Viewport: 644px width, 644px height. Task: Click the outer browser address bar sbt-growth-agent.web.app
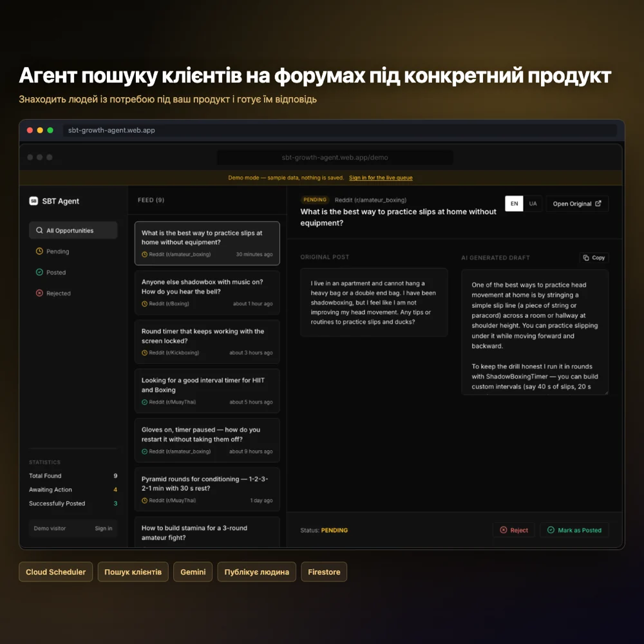coord(339,130)
